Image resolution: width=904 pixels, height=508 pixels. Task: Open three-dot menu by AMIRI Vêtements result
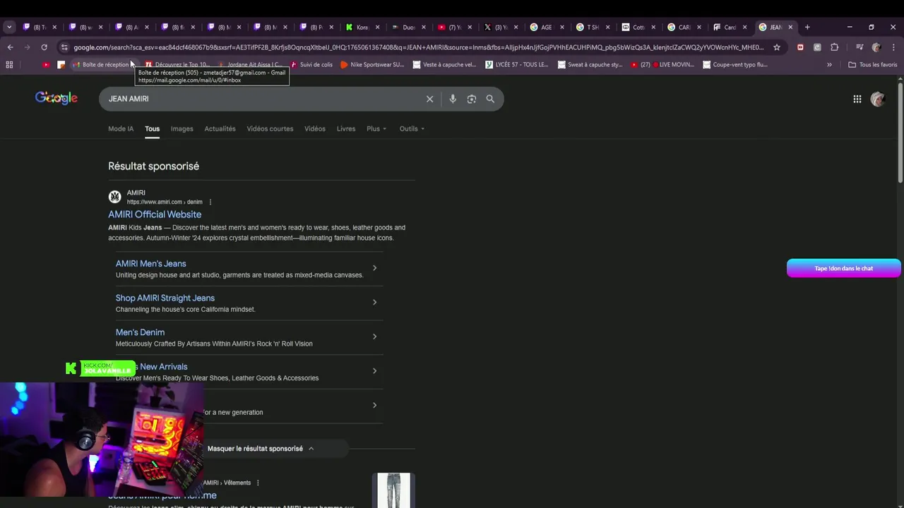coord(258,483)
